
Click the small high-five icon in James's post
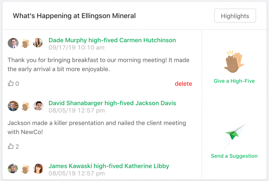pyautogui.click(x=25, y=169)
